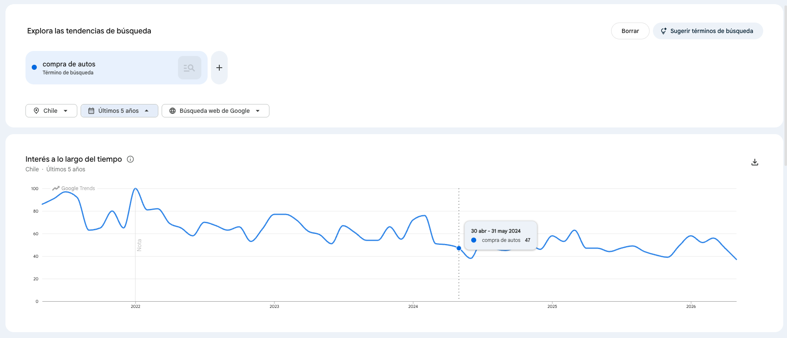The height and width of the screenshot is (338, 787).
Task: Add a comparison term with plus button
Action: (x=219, y=68)
